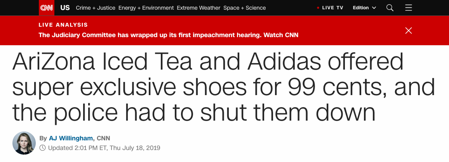The width and height of the screenshot is (449, 162).
Task: Click the Judiciary Committee impeachment hearing headline
Action: 169,35
